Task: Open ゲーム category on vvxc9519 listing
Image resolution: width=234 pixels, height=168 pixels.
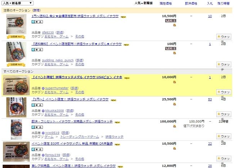Action: (49, 137)
